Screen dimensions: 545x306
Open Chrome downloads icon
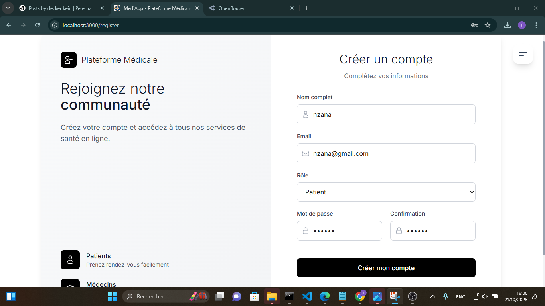(507, 25)
